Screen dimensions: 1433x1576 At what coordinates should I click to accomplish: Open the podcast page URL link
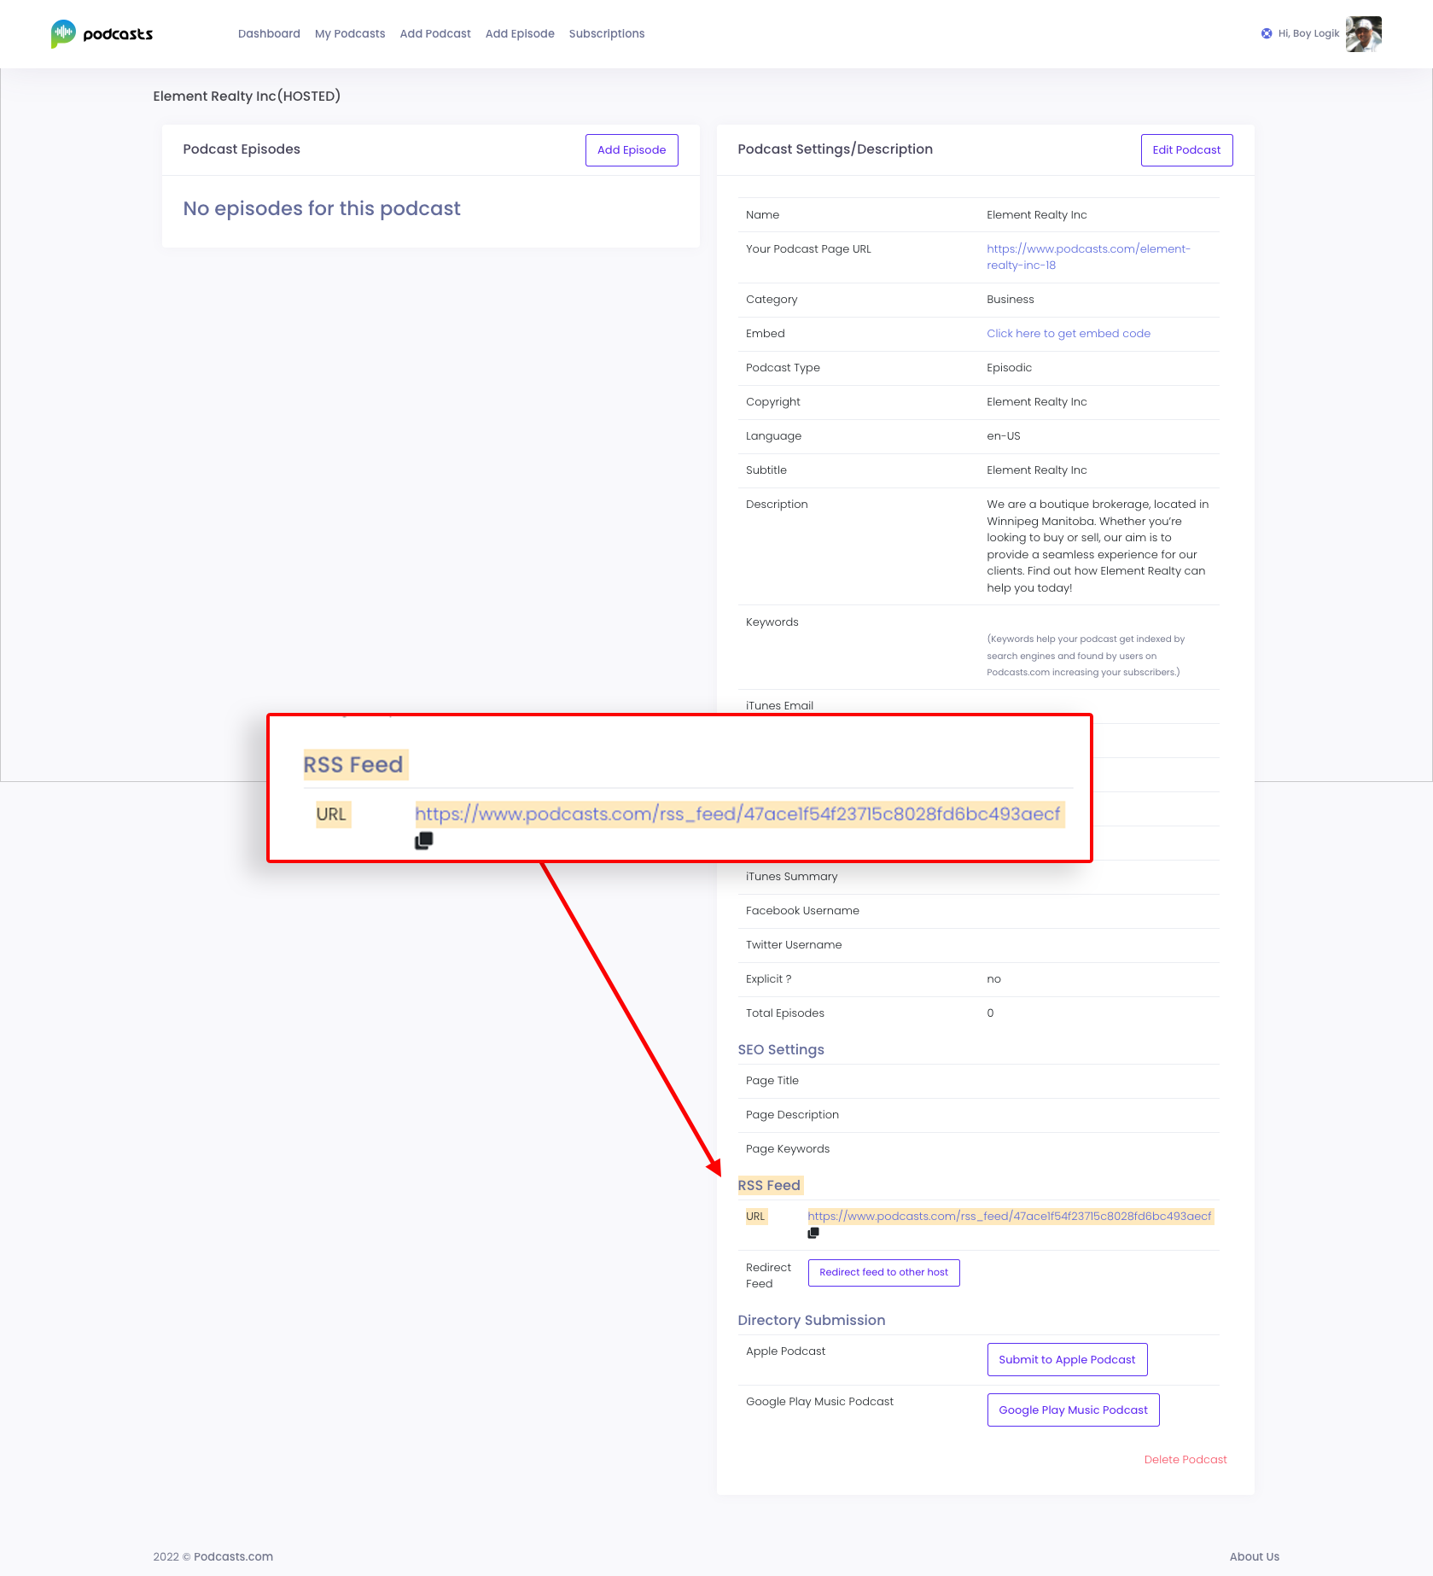1088,257
